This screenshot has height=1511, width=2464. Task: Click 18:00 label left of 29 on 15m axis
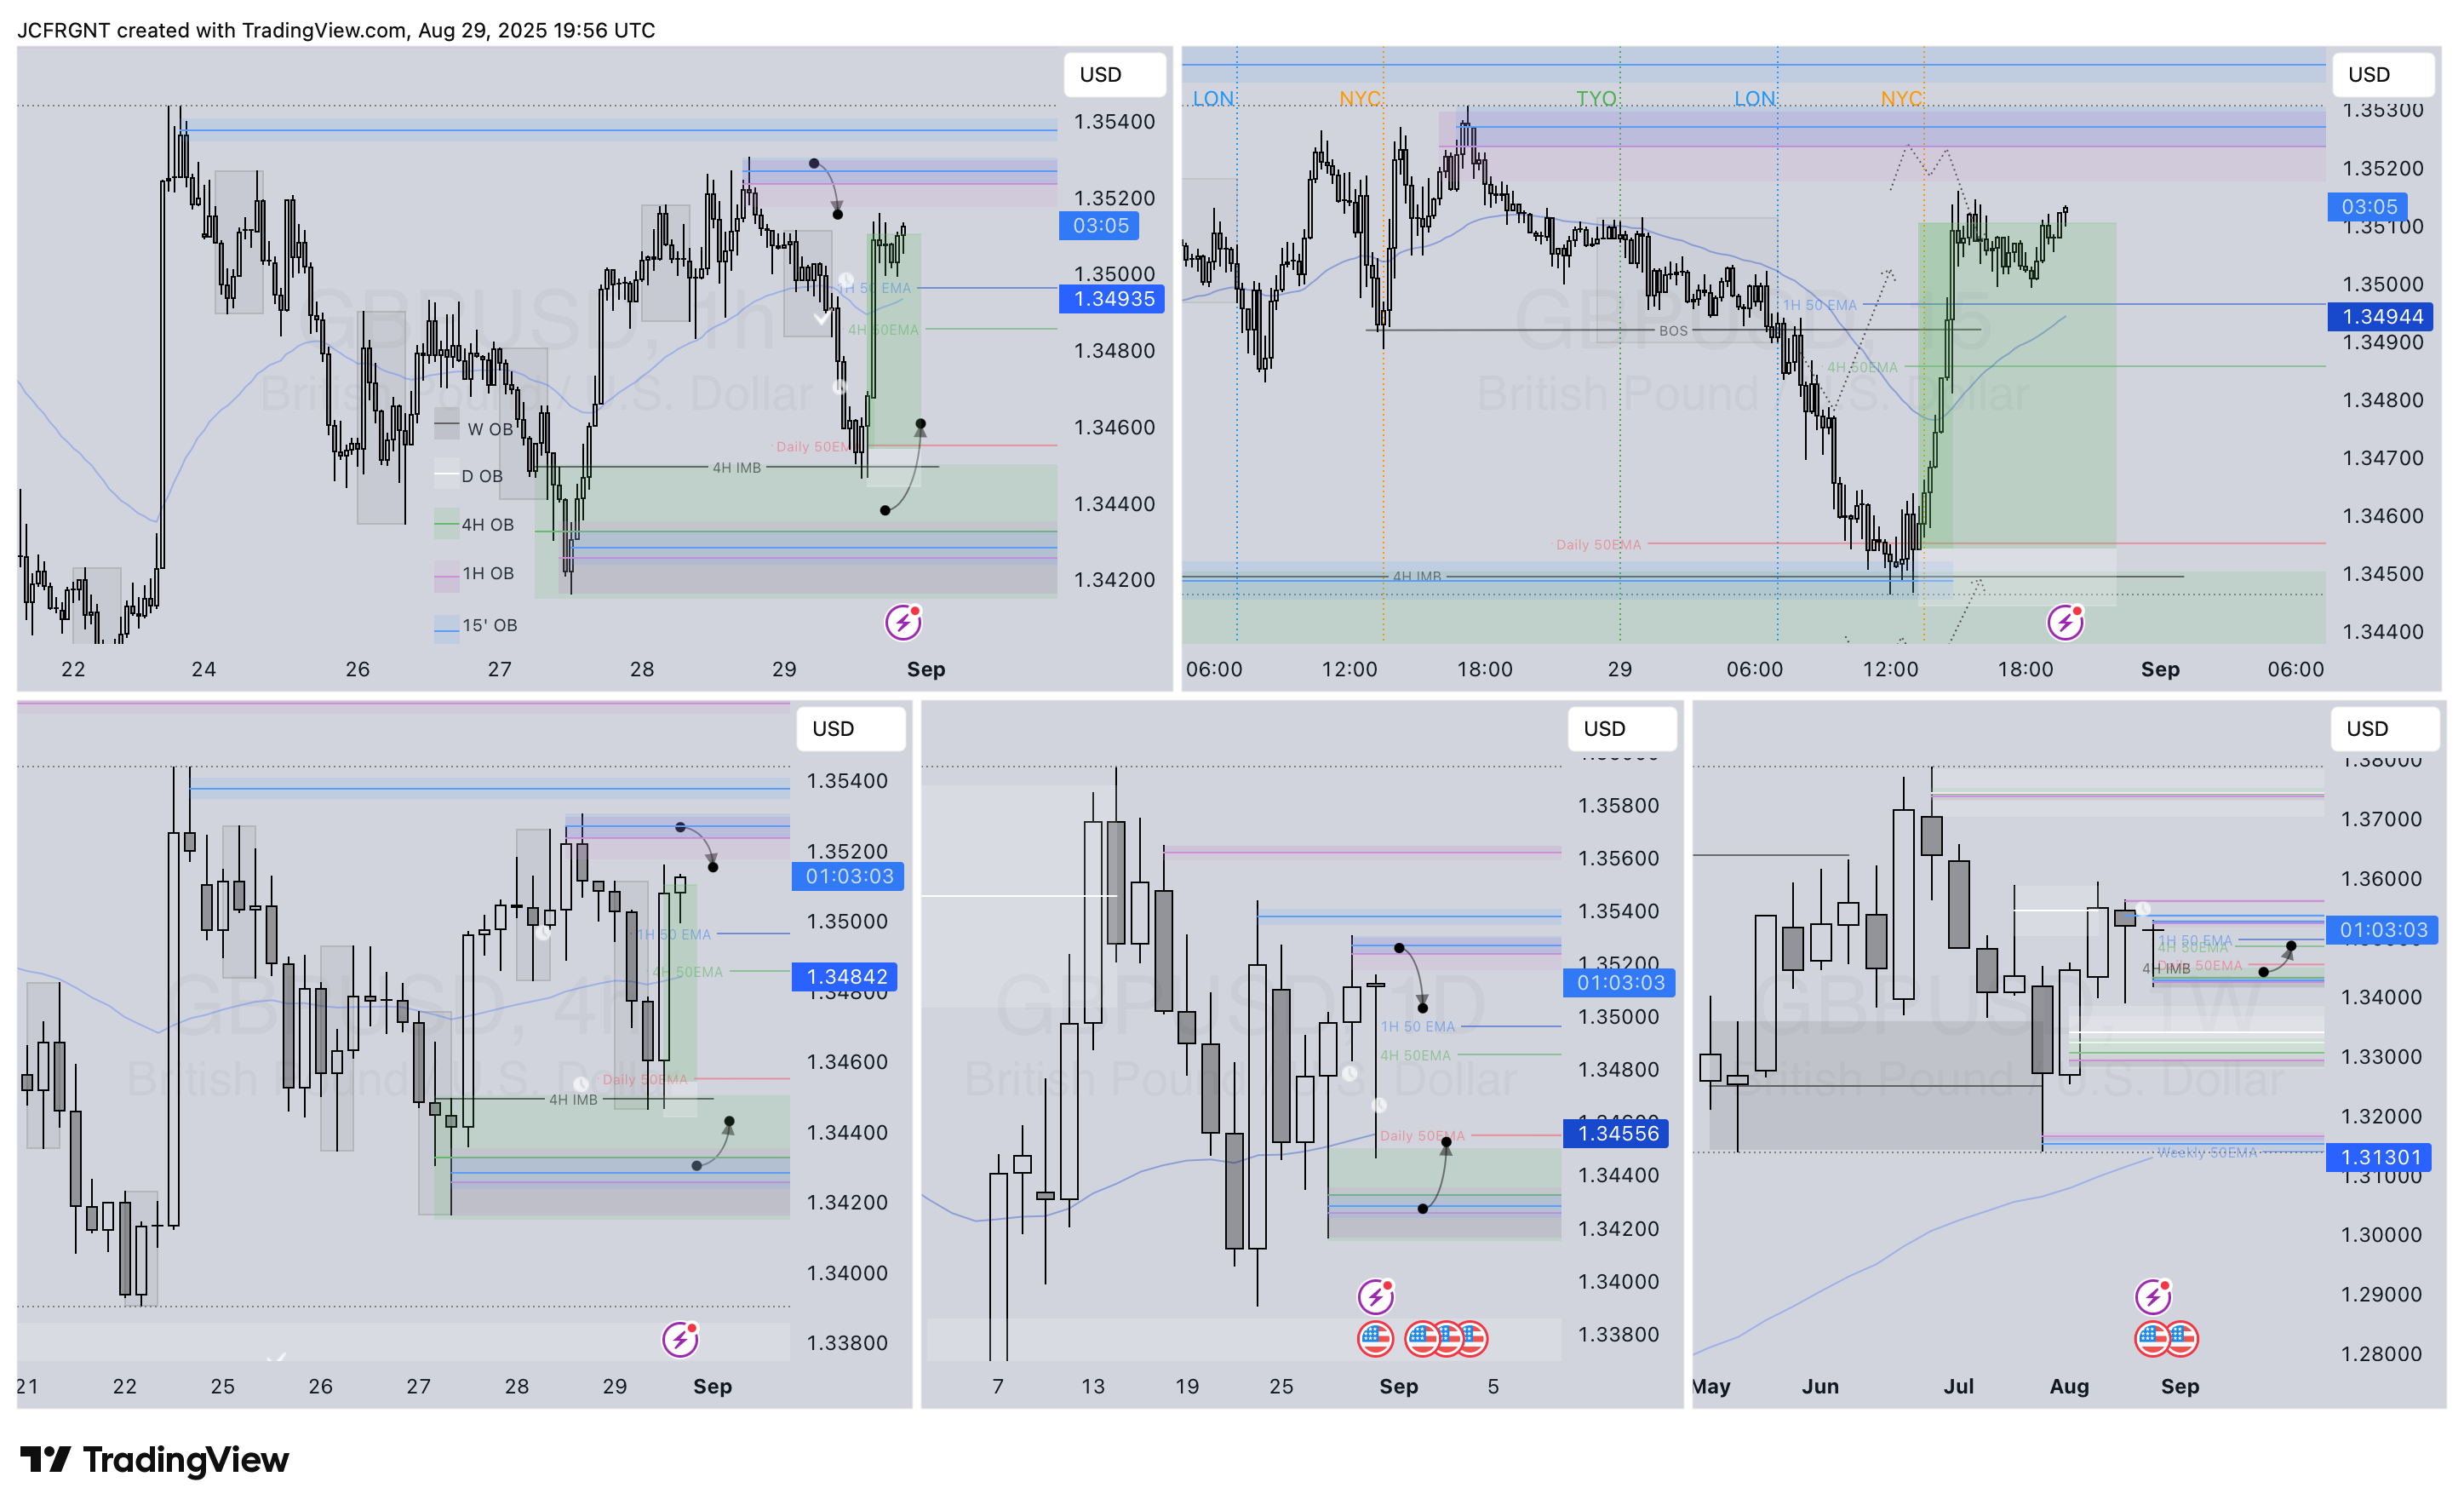1485,669
